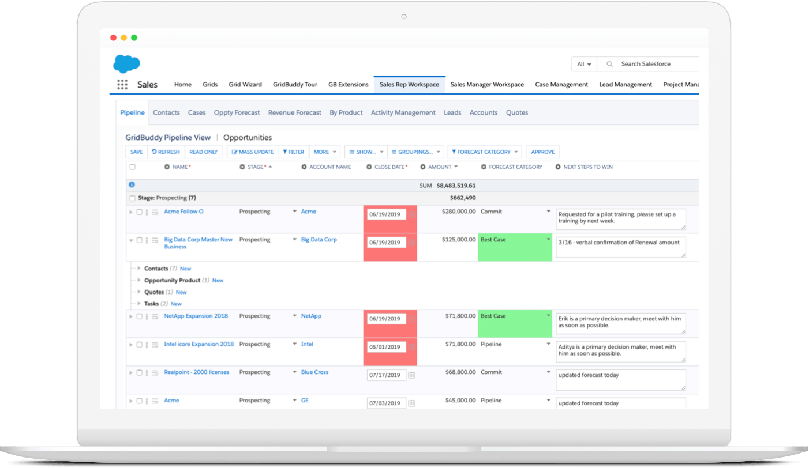
Task: Click wrap-text icon on Big Data Corp row
Action: tap(155, 240)
